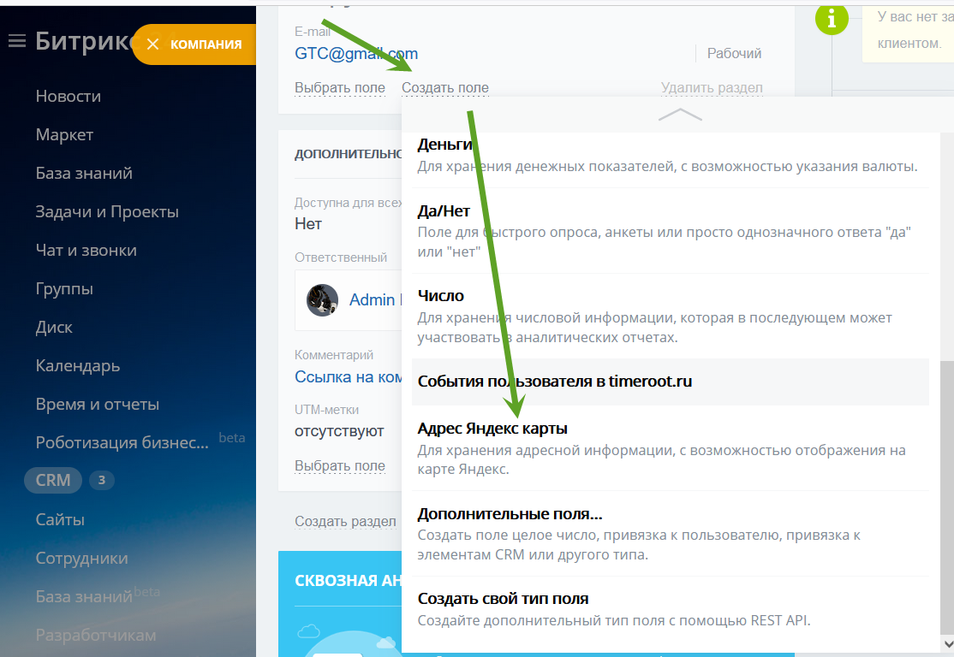Open Сайты in the sidebar
The image size is (954, 657).
coord(60,519)
